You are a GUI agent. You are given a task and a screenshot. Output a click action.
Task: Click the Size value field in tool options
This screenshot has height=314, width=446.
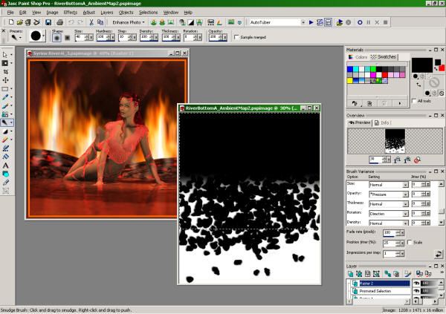tap(82, 37)
